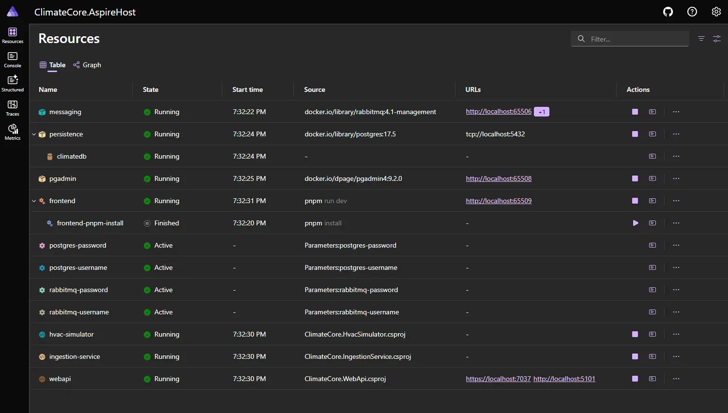Stop the messaging resource
This screenshot has width=728, height=413.
[635, 112]
